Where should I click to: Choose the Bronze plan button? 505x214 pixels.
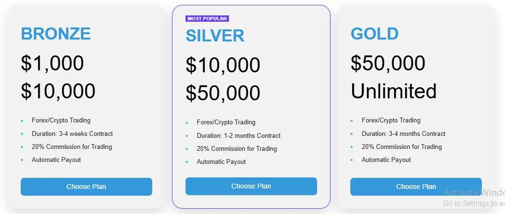click(86, 187)
